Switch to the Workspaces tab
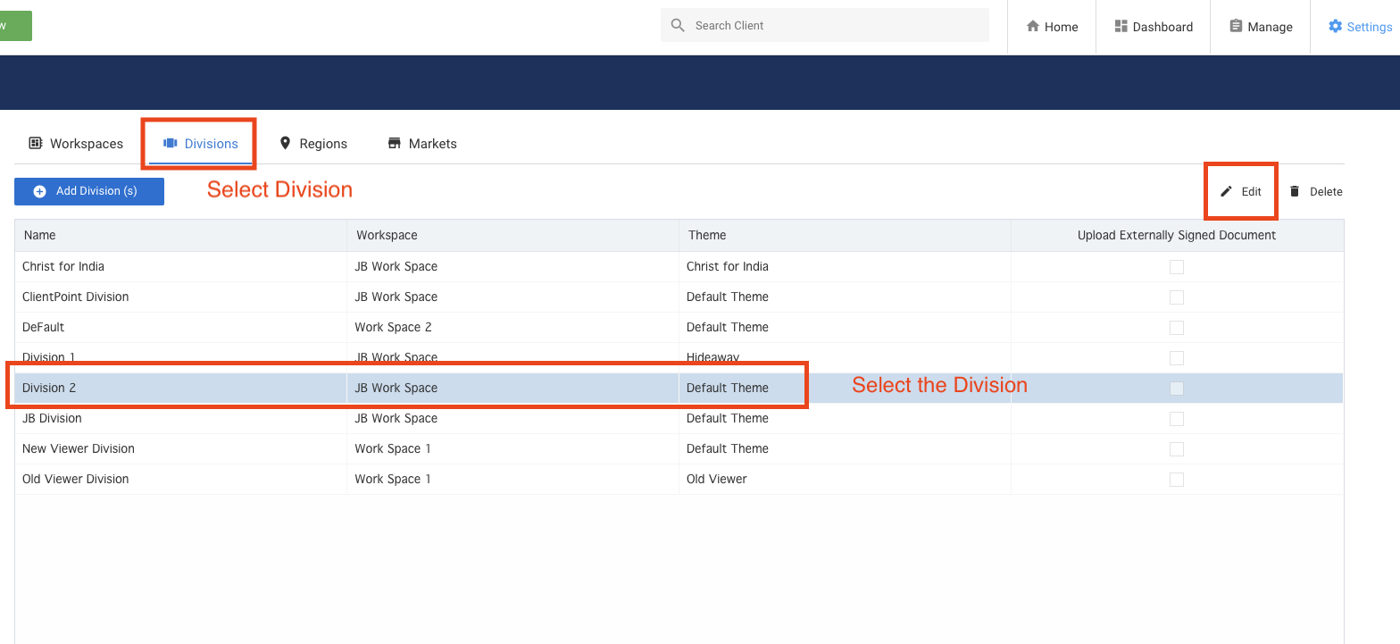 [76, 143]
